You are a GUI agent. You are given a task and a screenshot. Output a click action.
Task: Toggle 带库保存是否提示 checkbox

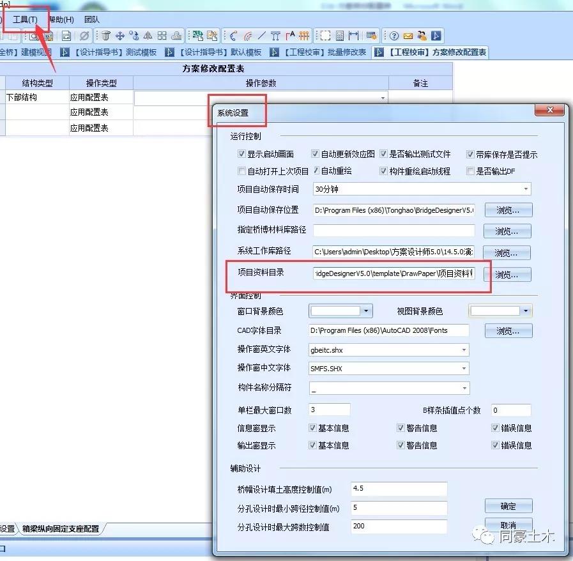(x=470, y=154)
